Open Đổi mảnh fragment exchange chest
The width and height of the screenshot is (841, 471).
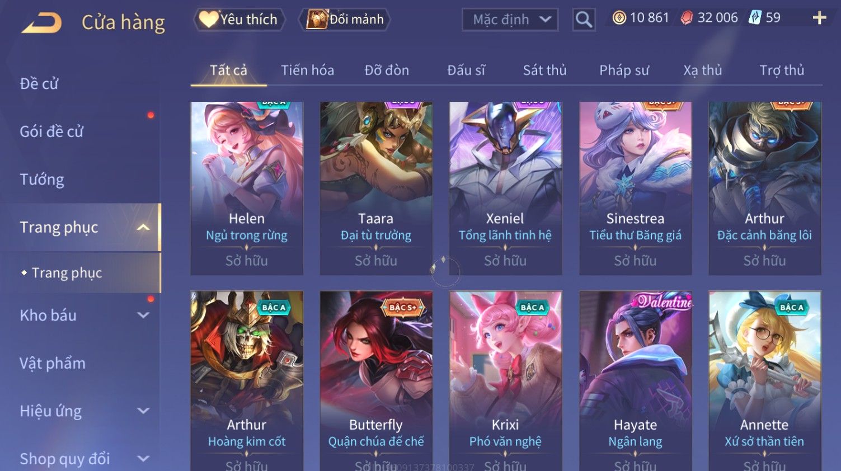point(345,20)
